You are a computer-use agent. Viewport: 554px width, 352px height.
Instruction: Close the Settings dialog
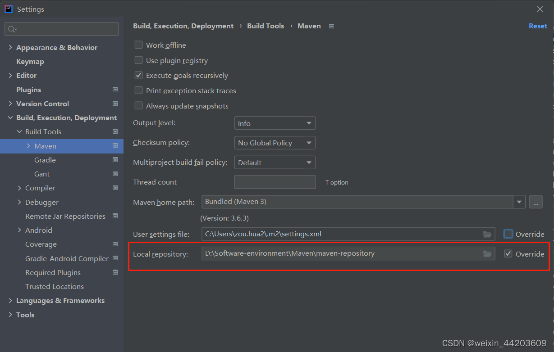pos(540,9)
